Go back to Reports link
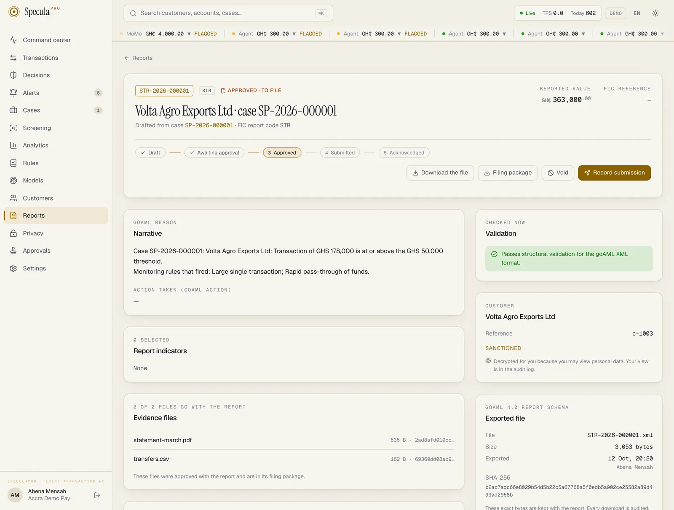Viewport: 674px width, 510px height. 138,58
